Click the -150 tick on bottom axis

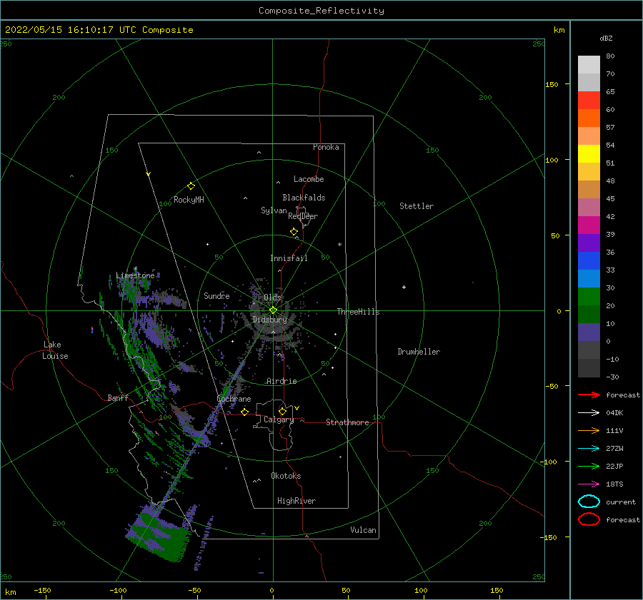coord(42,591)
